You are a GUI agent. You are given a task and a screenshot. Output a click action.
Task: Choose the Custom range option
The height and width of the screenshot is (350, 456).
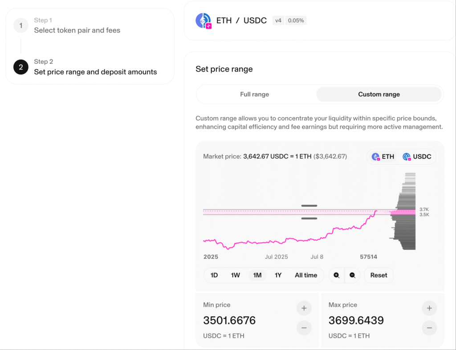(x=379, y=95)
